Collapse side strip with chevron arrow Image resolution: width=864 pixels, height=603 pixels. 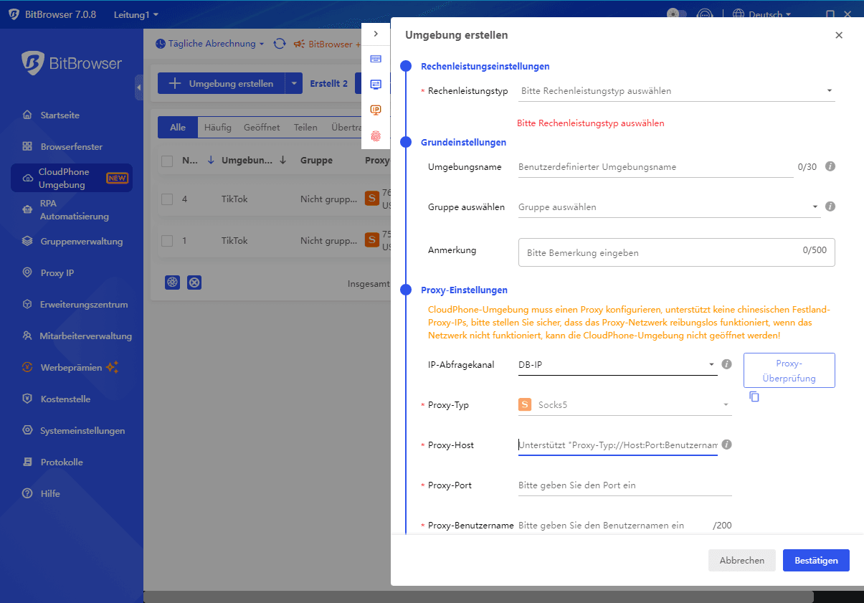coord(376,34)
